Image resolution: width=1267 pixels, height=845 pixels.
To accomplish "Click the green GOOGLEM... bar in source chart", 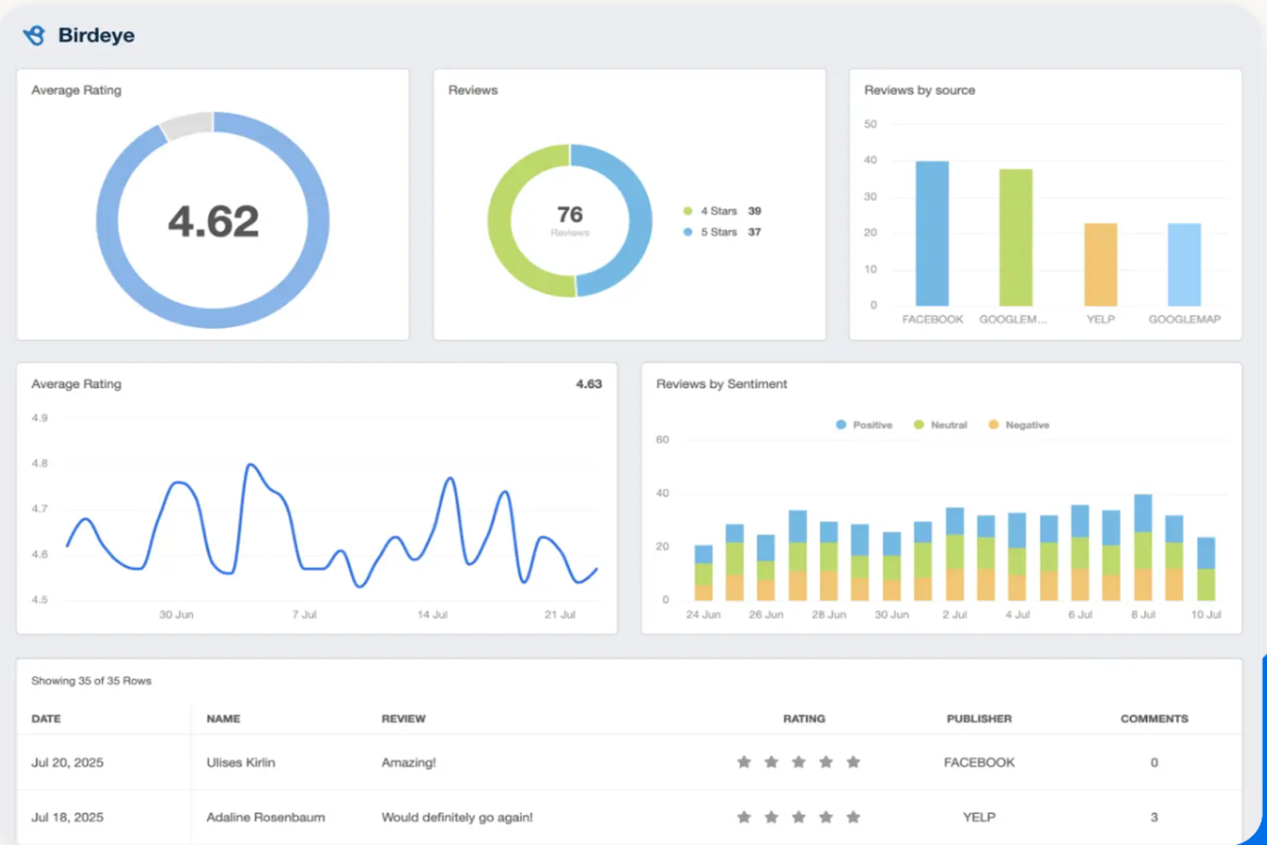I will click(x=1015, y=238).
